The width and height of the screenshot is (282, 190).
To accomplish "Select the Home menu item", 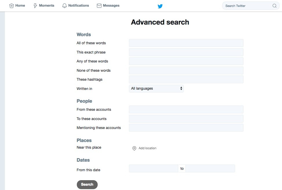I will pyautogui.click(x=20, y=5).
